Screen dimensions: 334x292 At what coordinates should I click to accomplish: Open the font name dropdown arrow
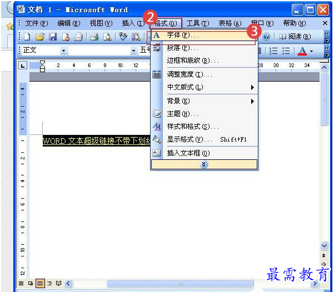[x=133, y=51]
